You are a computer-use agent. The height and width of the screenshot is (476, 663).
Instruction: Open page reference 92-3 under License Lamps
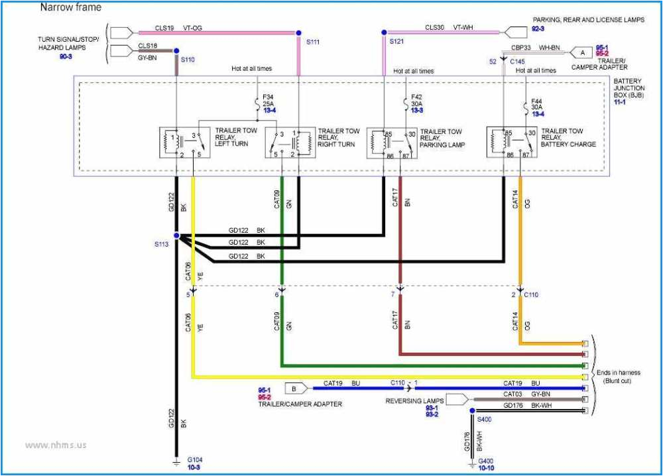[x=540, y=29]
